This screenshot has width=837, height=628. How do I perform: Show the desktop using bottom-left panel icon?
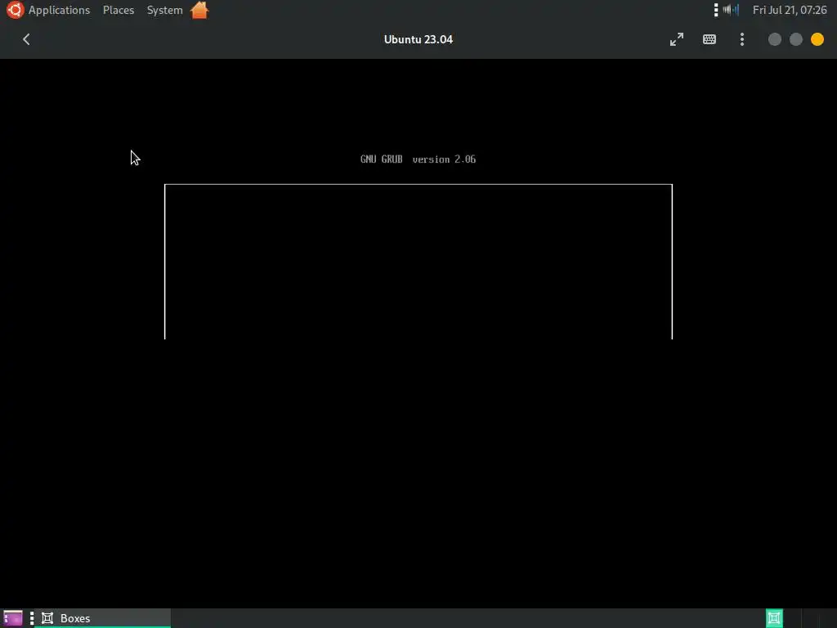pos(13,618)
